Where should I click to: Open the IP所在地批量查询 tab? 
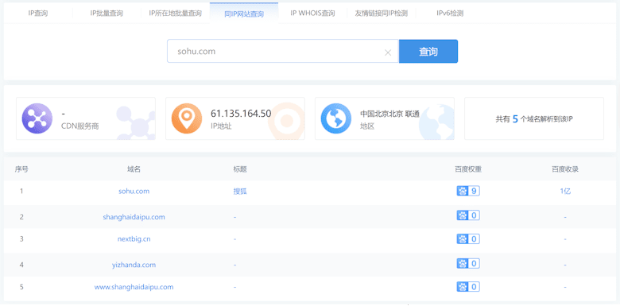175,13
